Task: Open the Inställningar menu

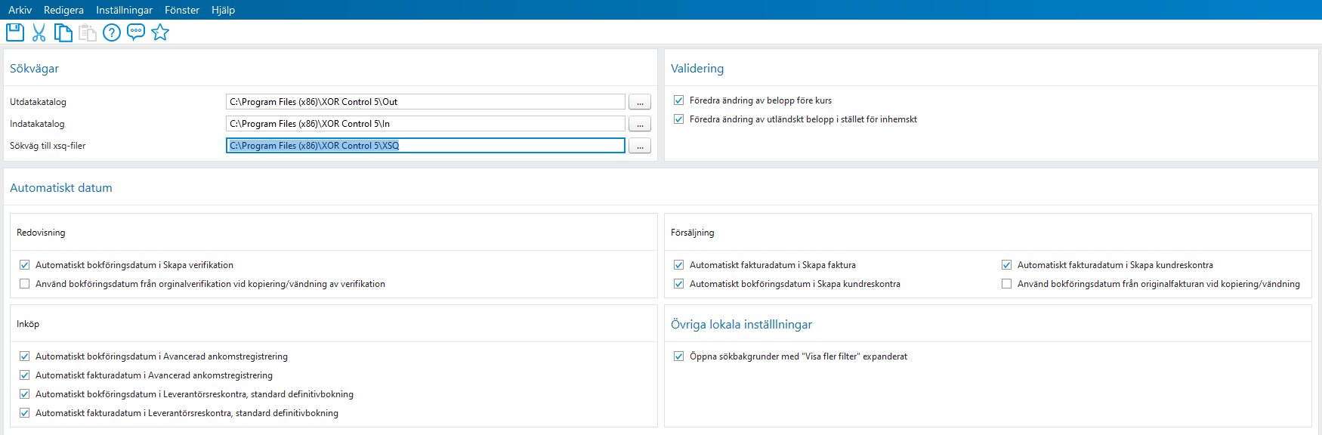Action: [124, 10]
